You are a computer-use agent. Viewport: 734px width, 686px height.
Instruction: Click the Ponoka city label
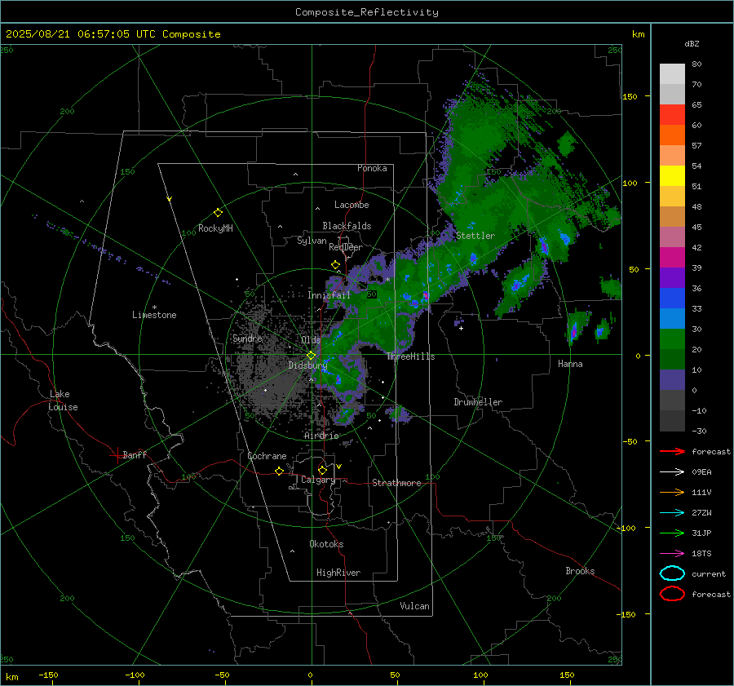[x=372, y=168]
